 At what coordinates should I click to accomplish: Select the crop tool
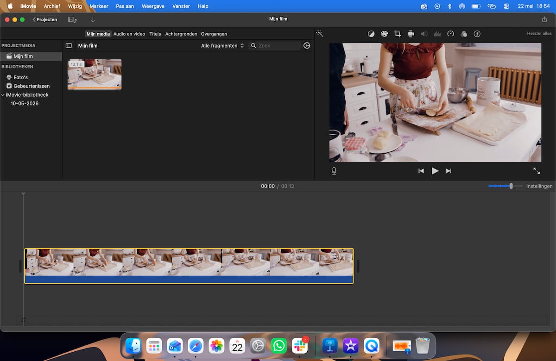pyautogui.click(x=398, y=34)
